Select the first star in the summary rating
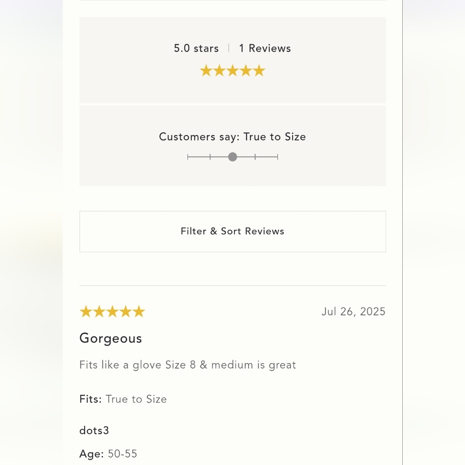 point(206,71)
